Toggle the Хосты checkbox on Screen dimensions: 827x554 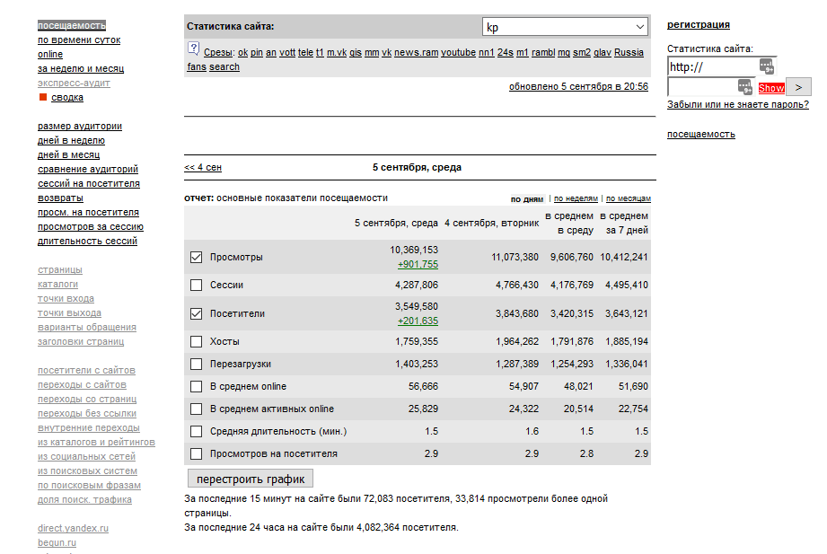pyautogui.click(x=197, y=342)
